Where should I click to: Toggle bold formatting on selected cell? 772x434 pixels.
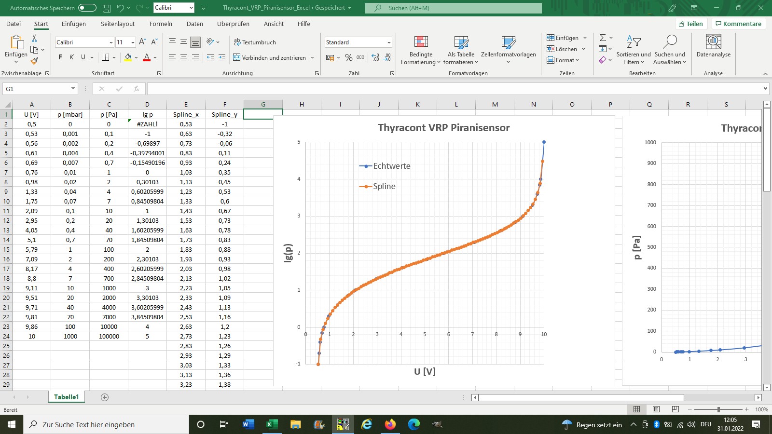(x=59, y=57)
